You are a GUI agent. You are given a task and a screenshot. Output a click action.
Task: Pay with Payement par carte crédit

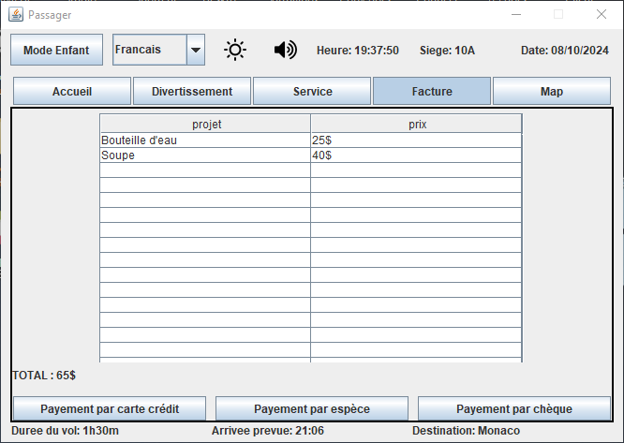click(110, 409)
